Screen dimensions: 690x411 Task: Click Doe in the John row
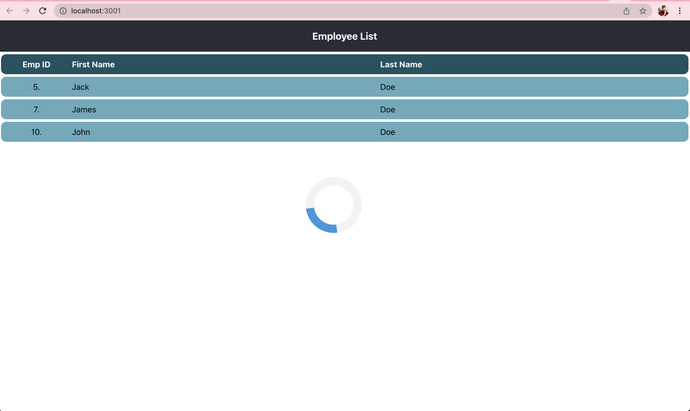click(388, 132)
